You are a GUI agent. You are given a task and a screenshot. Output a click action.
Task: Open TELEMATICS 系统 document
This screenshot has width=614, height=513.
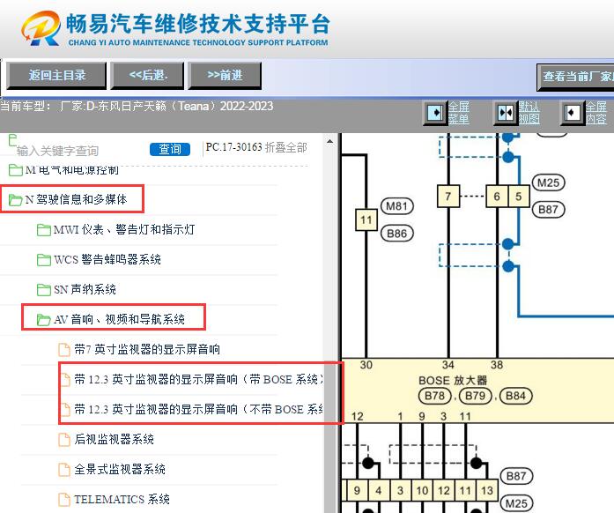[x=122, y=499]
